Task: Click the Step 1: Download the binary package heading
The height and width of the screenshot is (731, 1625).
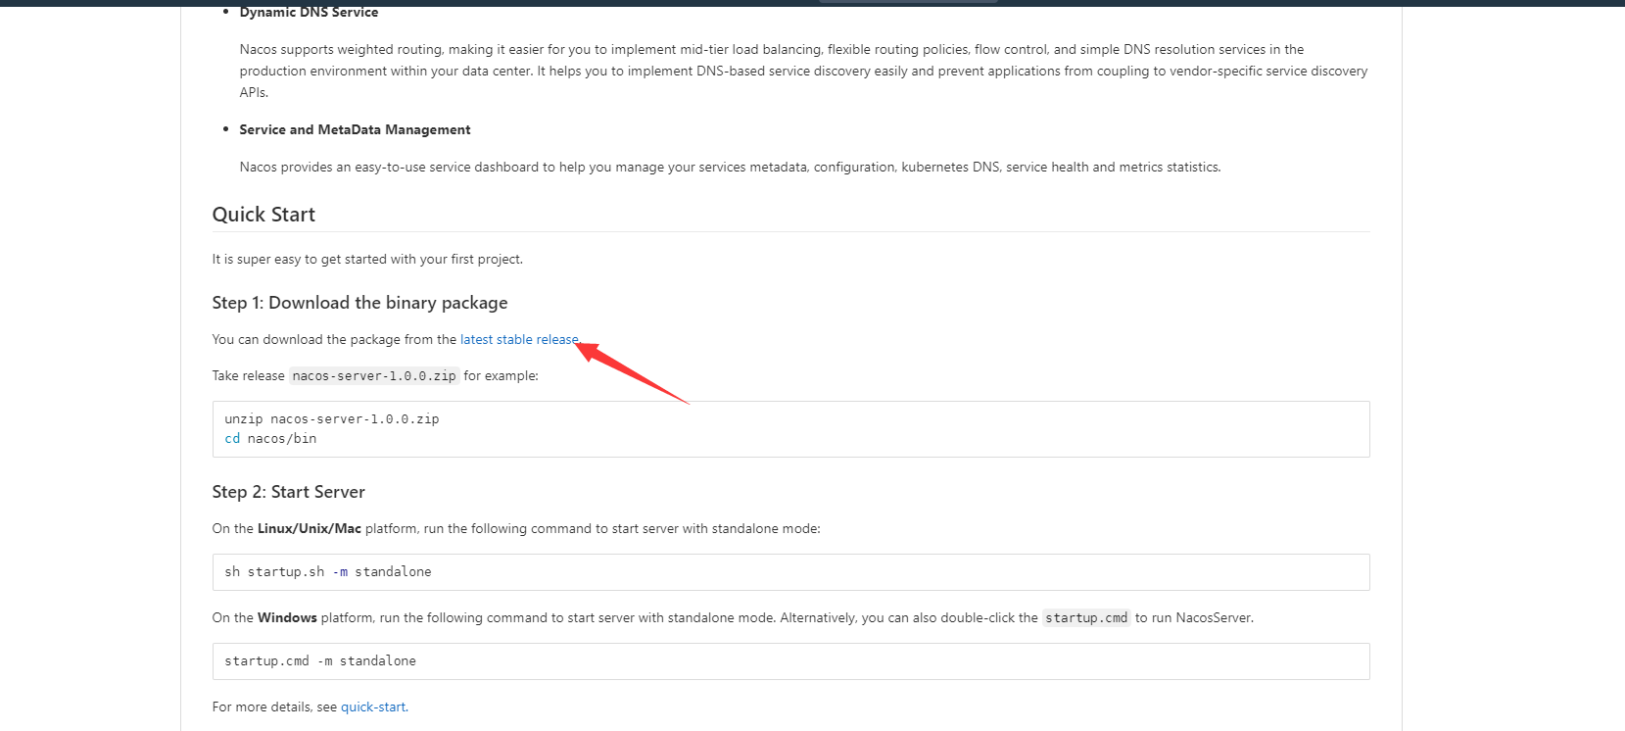Action: click(359, 303)
